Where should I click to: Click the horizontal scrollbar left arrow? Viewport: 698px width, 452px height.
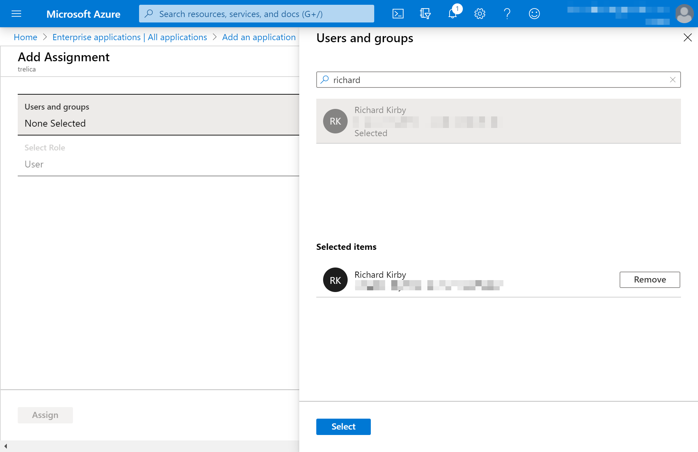[5, 446]
